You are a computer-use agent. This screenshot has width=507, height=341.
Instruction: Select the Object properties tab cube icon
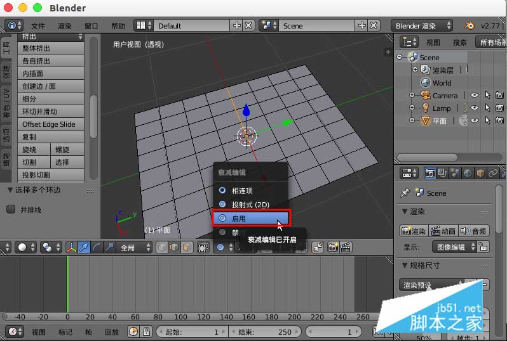click(x=480, y=173)
